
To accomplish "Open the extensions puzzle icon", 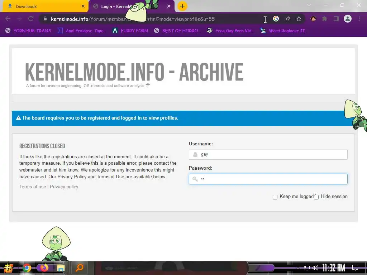I will [x=325, y=19].
